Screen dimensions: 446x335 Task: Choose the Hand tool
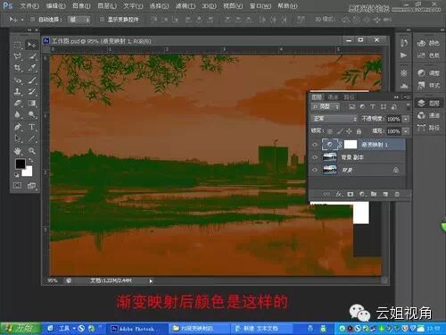tap(18, 151)
